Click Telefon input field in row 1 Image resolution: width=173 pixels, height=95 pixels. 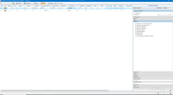(95, 8)
